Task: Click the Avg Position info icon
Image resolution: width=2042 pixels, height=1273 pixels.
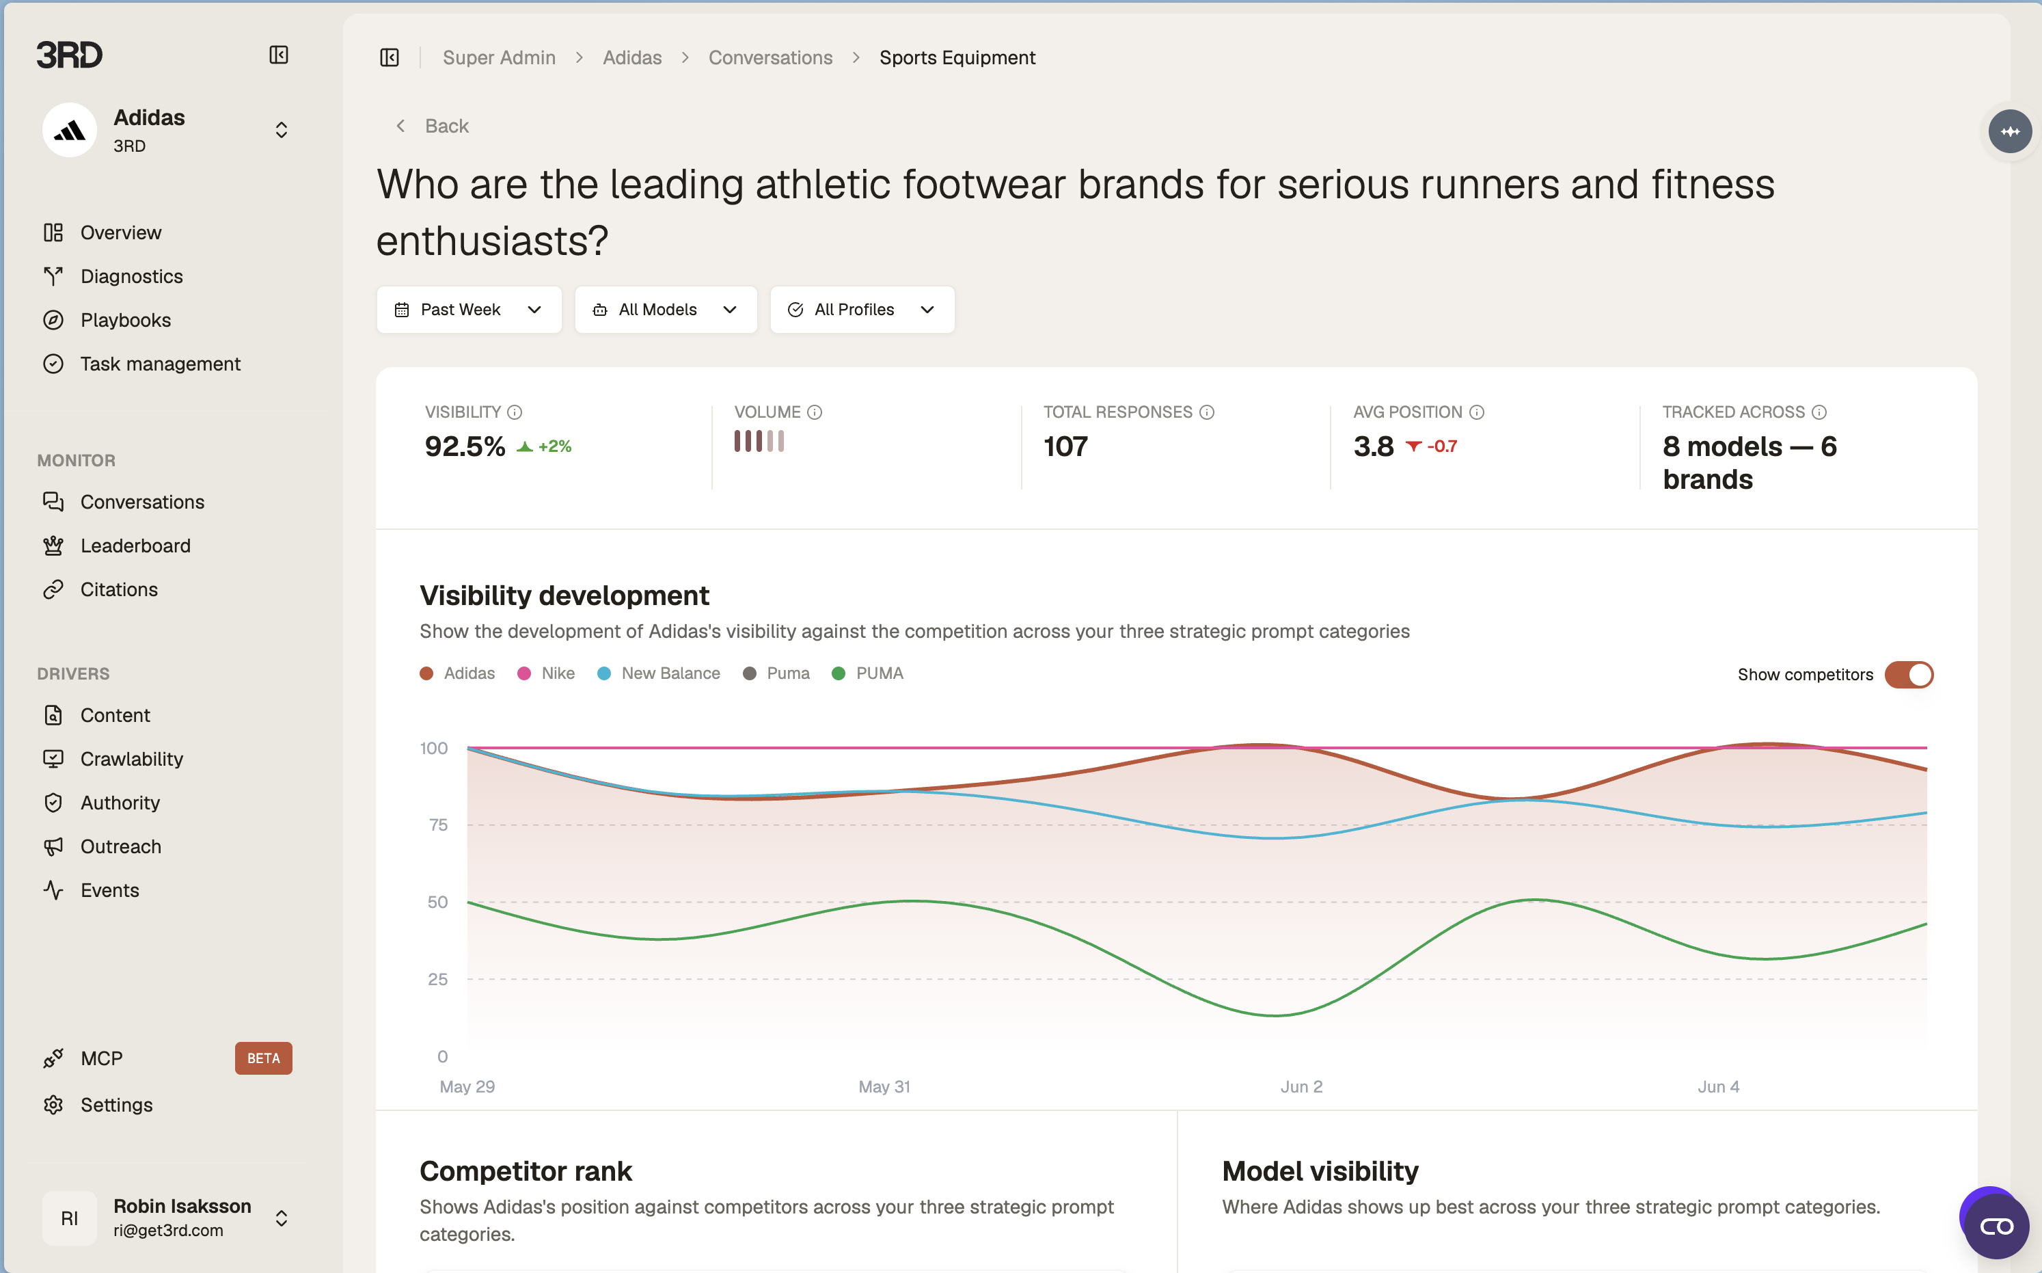Action: [x=1477, y=412]
